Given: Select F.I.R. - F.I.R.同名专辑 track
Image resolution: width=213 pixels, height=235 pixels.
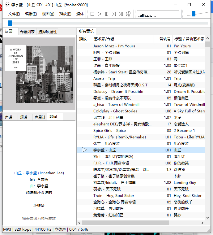Looking at the screenshot, I should click(141, 163).
